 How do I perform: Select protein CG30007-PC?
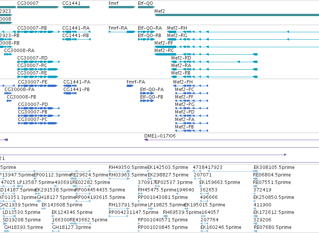[x=37, y=123]
